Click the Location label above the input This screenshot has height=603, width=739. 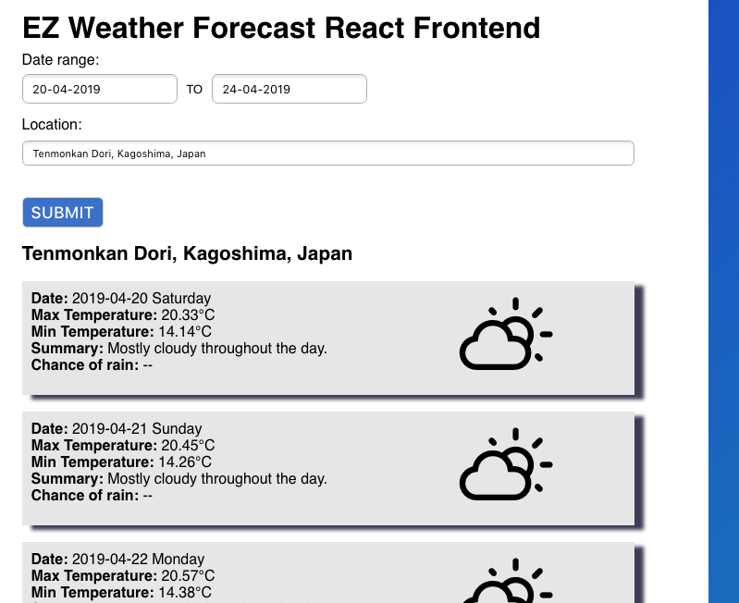[x=52, y=125]
